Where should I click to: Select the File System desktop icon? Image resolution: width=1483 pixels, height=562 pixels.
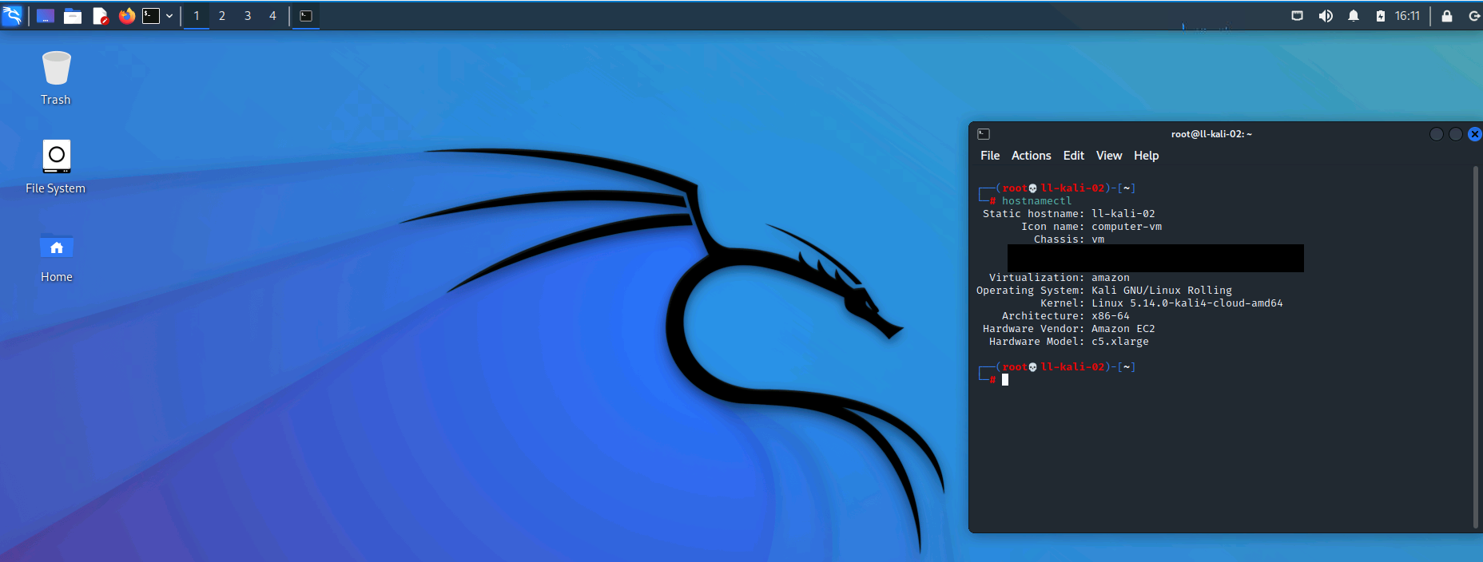tap(56, 166)
